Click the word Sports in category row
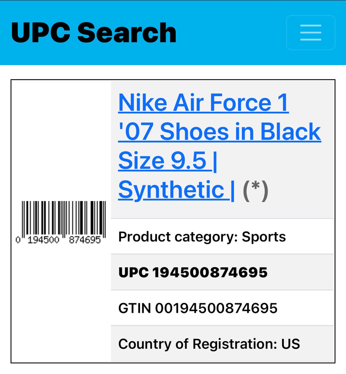 (x=264, y=237)
